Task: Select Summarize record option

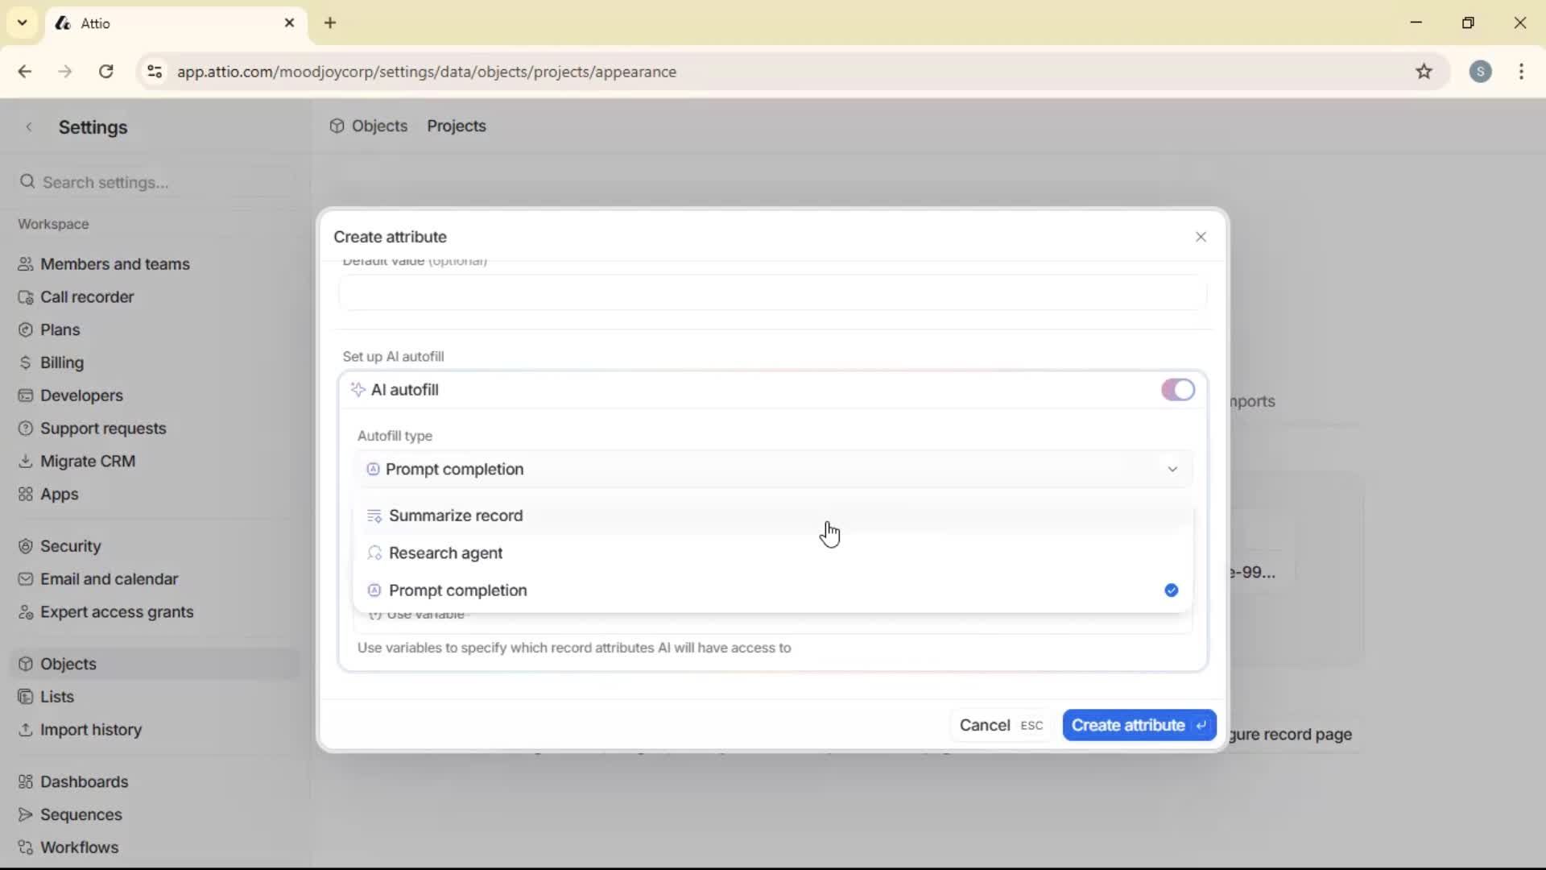Action: pos(457,516)
